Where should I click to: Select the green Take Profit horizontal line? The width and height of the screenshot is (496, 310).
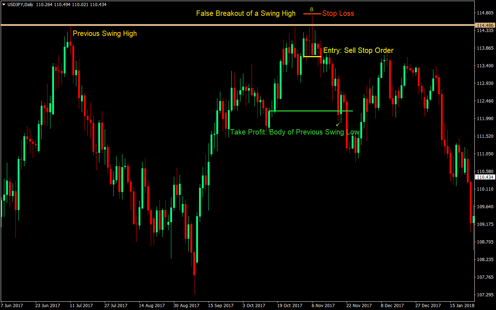point(310,111)
